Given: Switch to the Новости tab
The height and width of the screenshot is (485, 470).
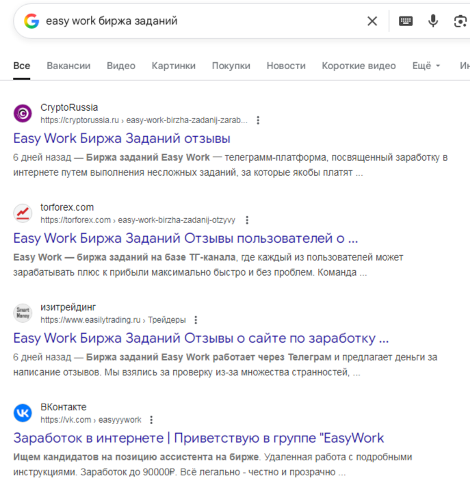Looking at the screenshot, I should 286,66.
